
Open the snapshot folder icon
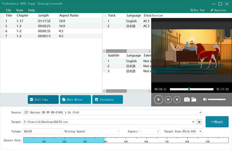click(194, 99)
